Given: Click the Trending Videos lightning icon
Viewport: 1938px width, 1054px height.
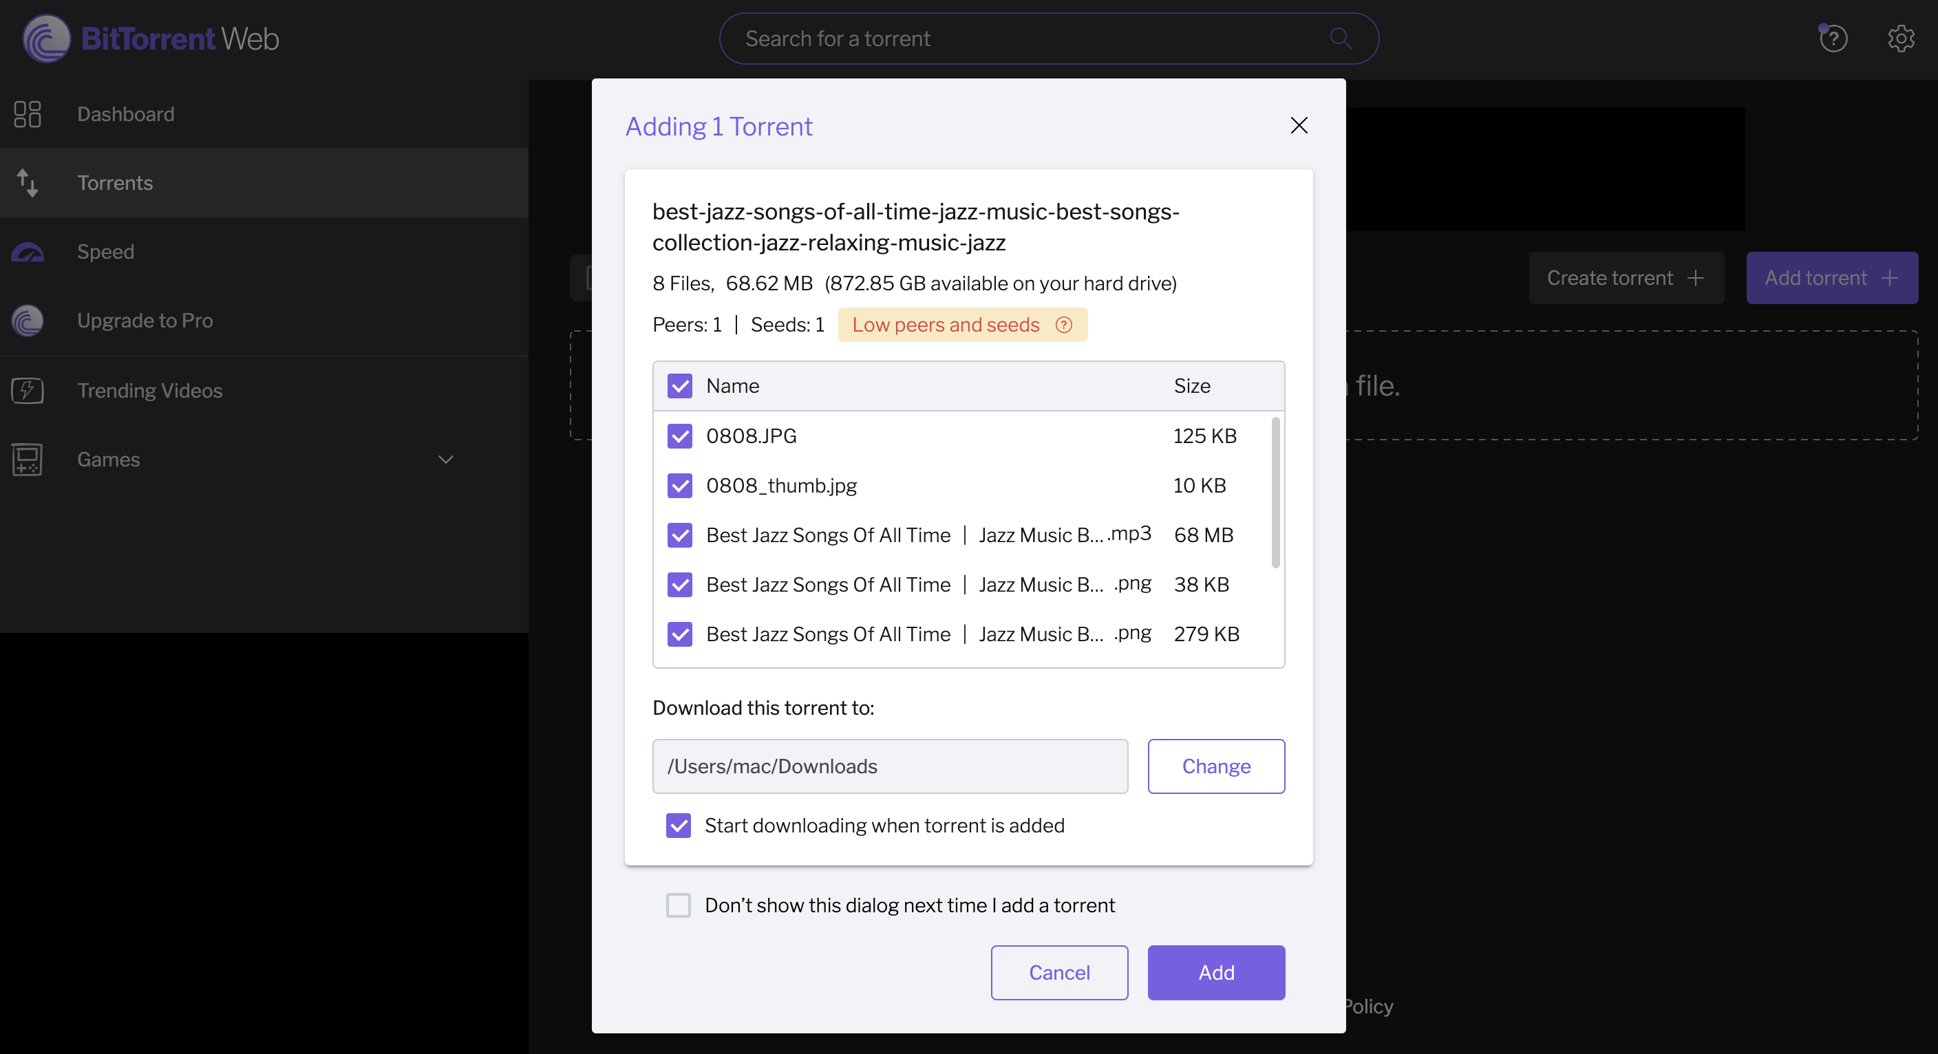Looking at the screenshot, I should tap(28, 391).
